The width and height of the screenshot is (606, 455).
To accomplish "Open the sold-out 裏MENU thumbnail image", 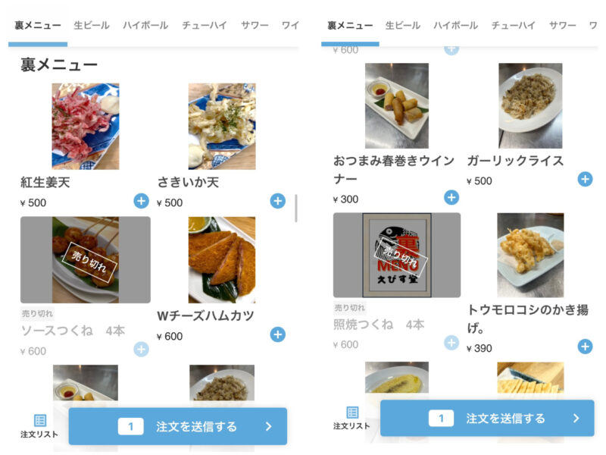I will point(396,255).
